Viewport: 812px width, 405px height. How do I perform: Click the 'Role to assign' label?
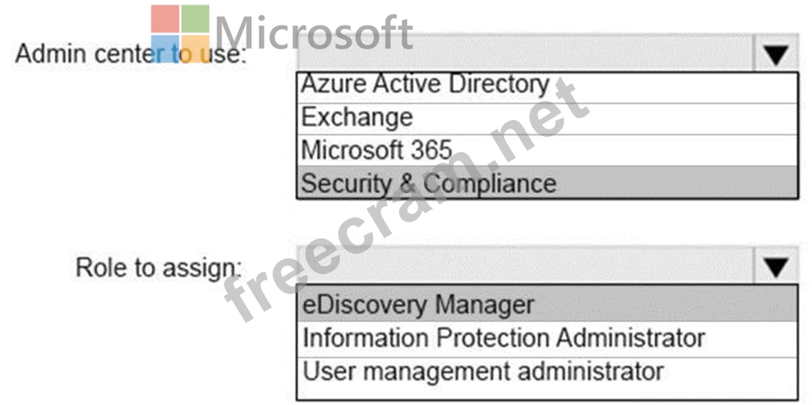tap(159, 267)
